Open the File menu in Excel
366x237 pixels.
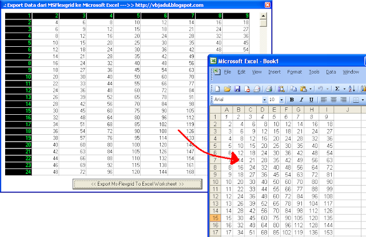tap(228, 72)
